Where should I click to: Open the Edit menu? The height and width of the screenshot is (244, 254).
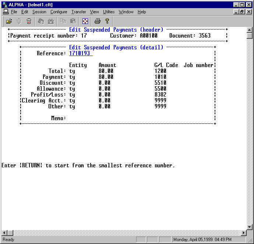coord(25,12)
